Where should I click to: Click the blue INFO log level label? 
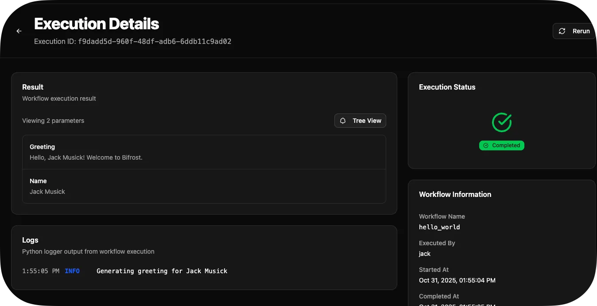(x=72, y=271)
